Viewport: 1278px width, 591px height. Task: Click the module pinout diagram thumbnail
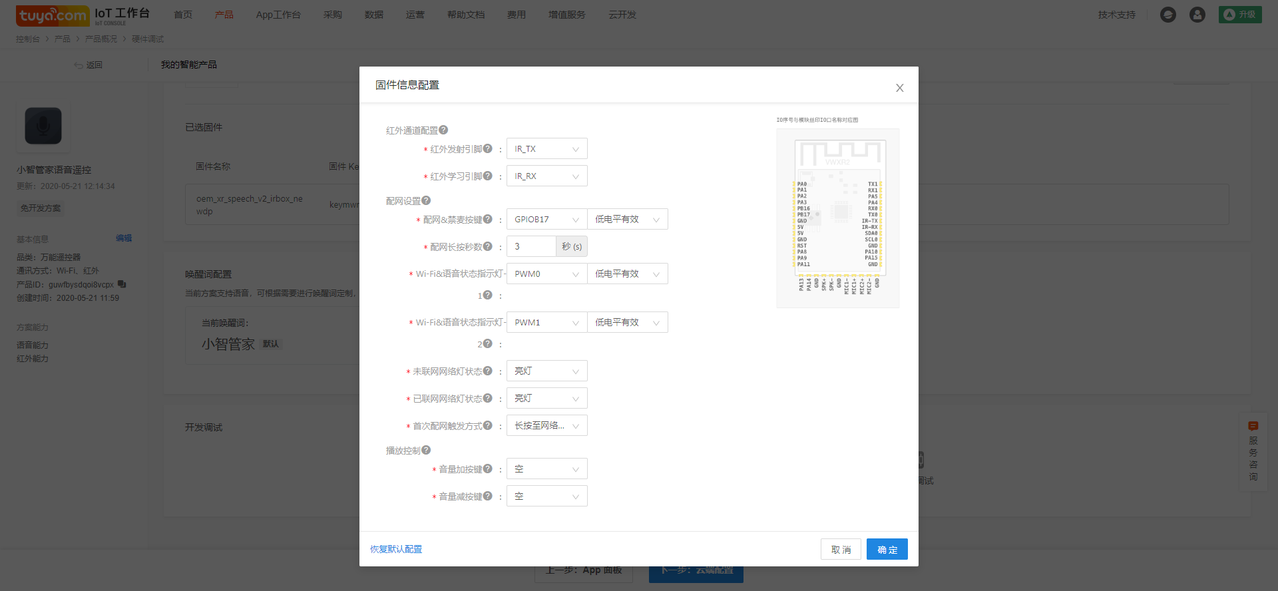click(x=837, y=218)
